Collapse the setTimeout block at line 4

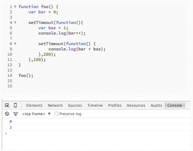pos(15,23)
